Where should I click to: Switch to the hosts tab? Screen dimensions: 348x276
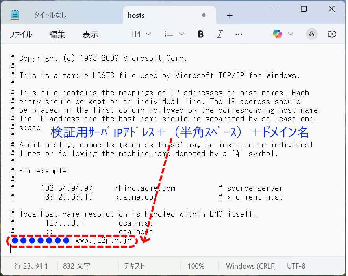coord(136,15)
